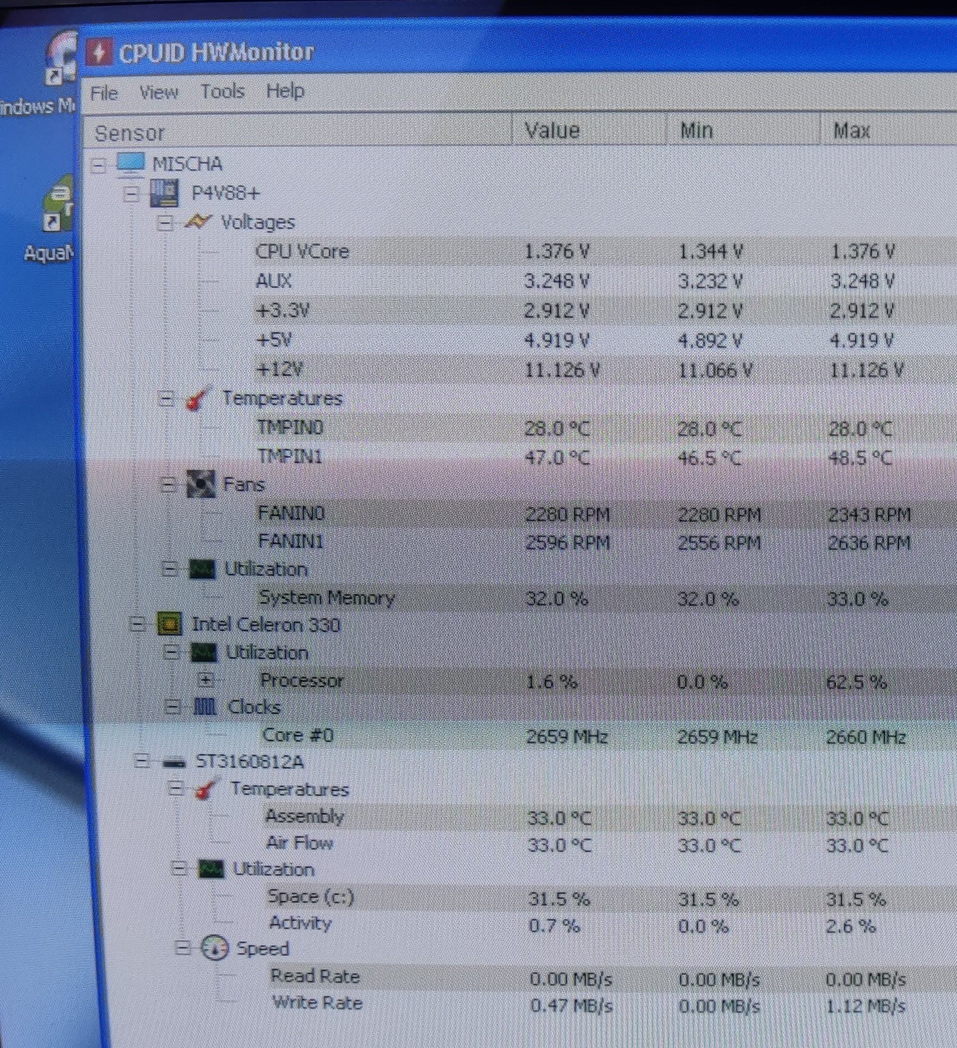This screenshot has width=957, height=1048.
Task: Click the 1.12 MB/s max write value
Action: pyautogui.click(x=865, y=1006)
